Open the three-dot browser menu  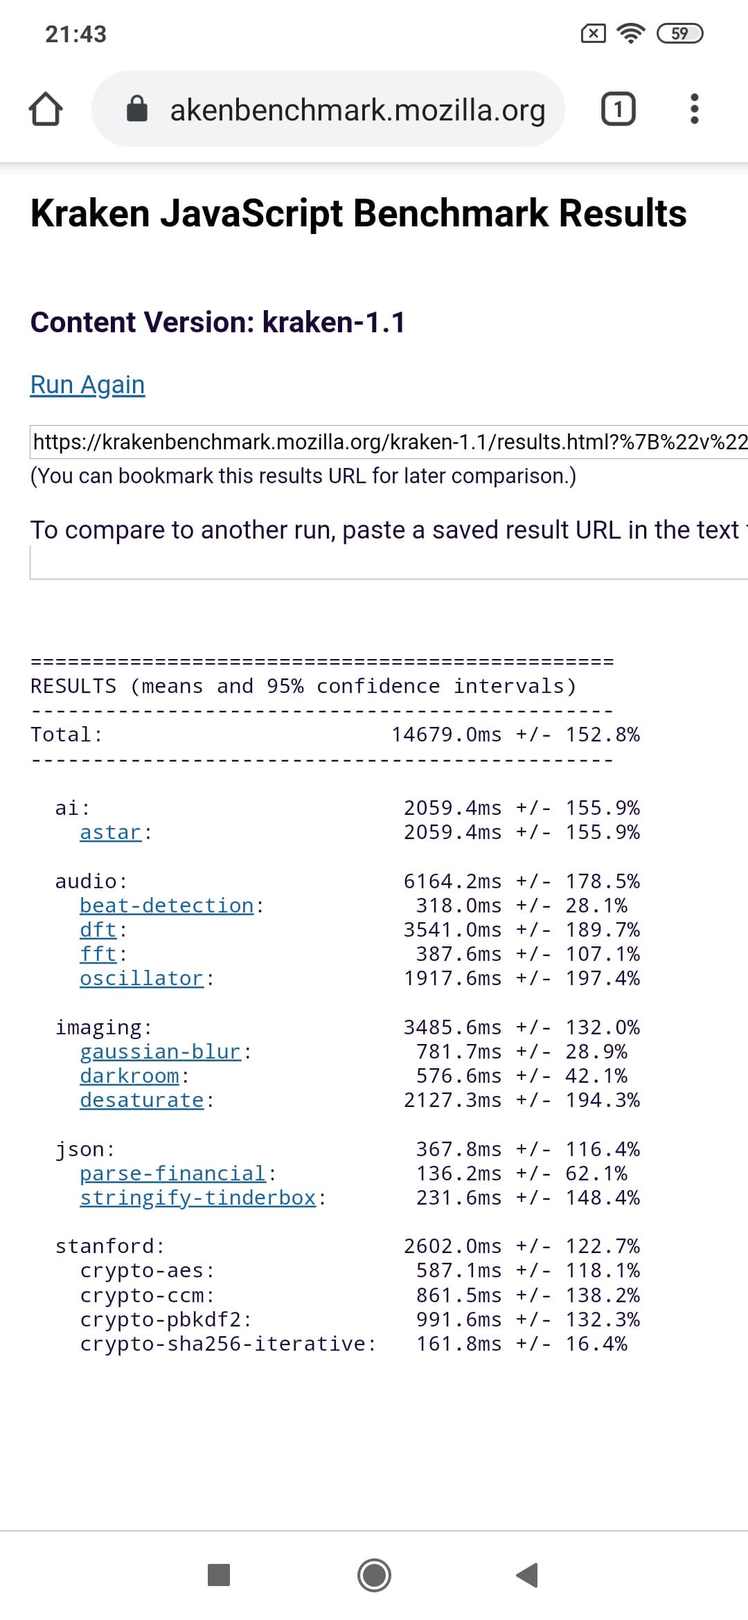coord(695,109)
